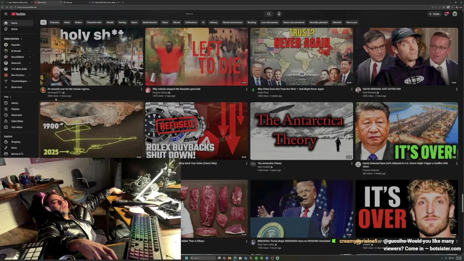Open 'The Antarctica Theory' video title
464x261 pixels.
(269, 163)
